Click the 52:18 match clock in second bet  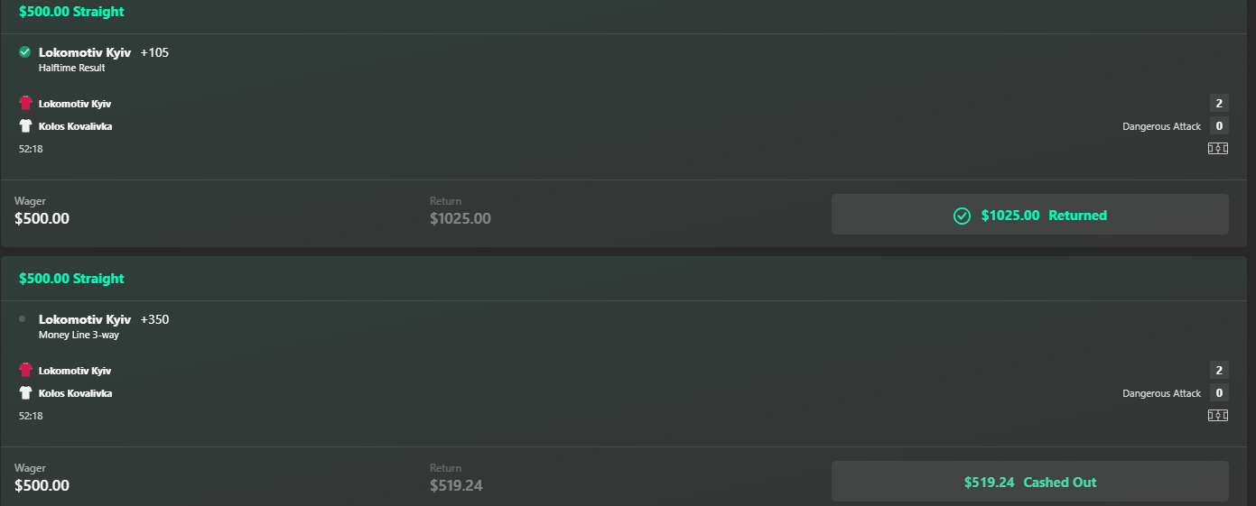(31, 416)
